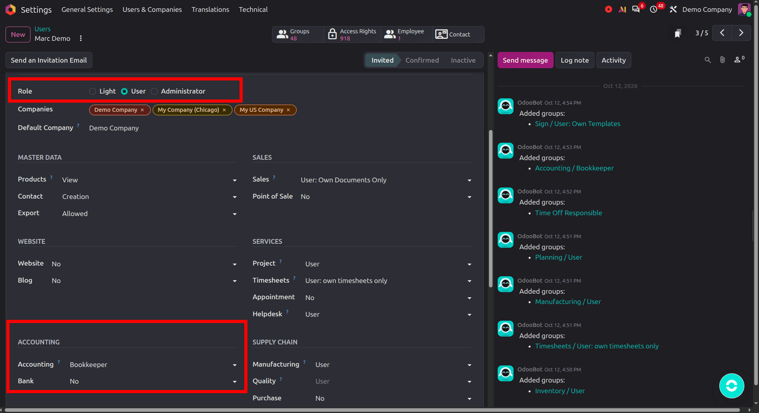Open the Odoo app home icon
Screen dimensions: 759x413
(x=11, y=10)
